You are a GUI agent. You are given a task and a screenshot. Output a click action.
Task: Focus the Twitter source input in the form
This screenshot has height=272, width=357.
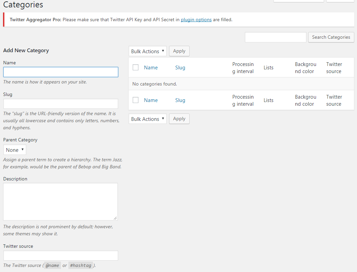pos(61,256)
